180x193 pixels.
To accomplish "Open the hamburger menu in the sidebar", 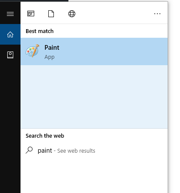I will [10, 14].
